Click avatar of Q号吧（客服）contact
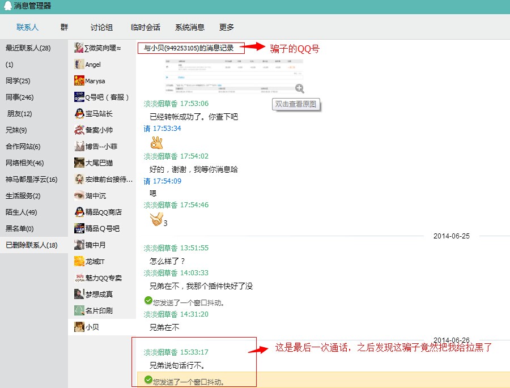 [79, 97]
